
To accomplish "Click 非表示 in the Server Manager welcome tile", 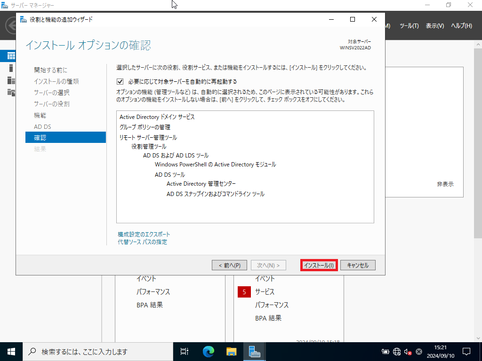I will pos(445,184).
